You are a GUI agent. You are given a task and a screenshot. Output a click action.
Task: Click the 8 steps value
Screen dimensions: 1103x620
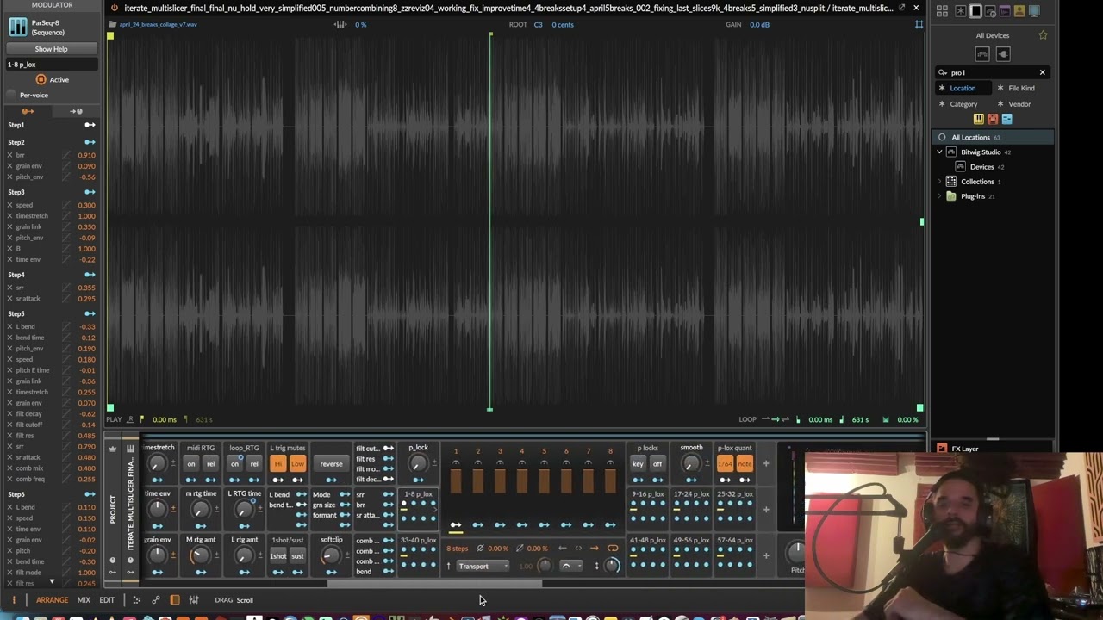[x=458, y=549]
